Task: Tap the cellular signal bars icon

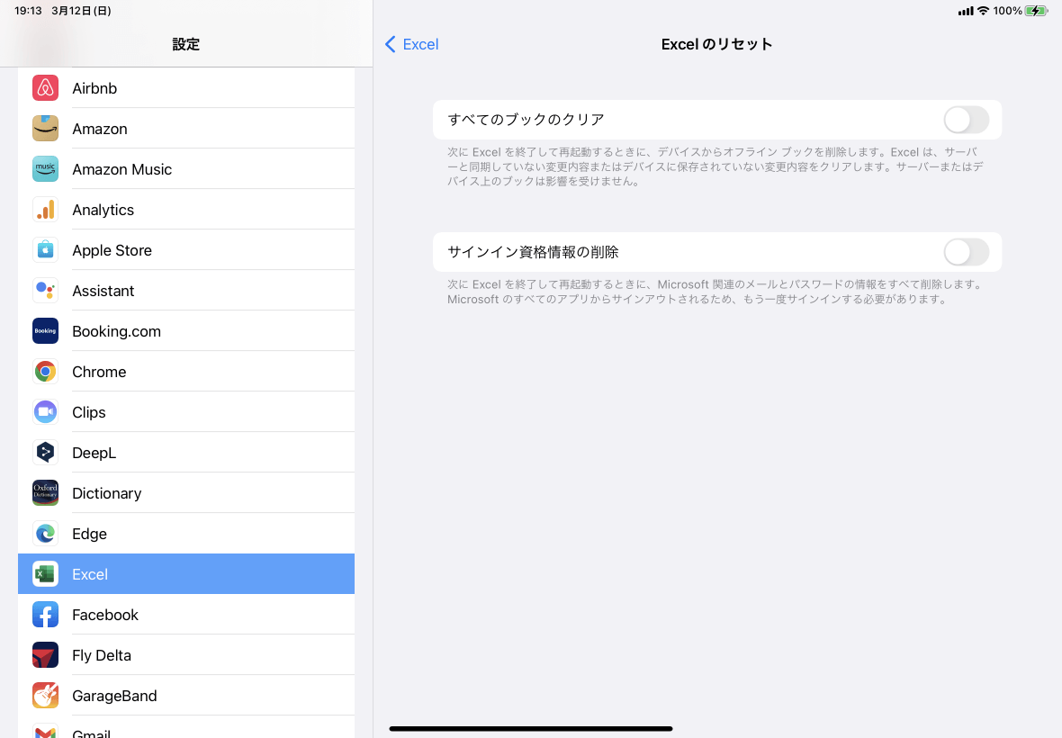Action: click(966, 11)
